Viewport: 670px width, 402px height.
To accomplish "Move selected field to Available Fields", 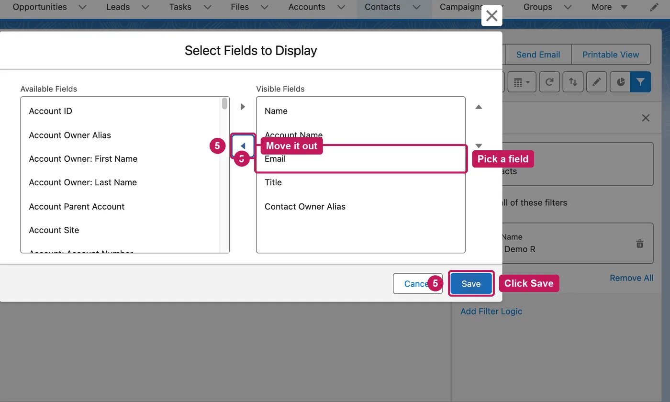I will pos(243,146).
